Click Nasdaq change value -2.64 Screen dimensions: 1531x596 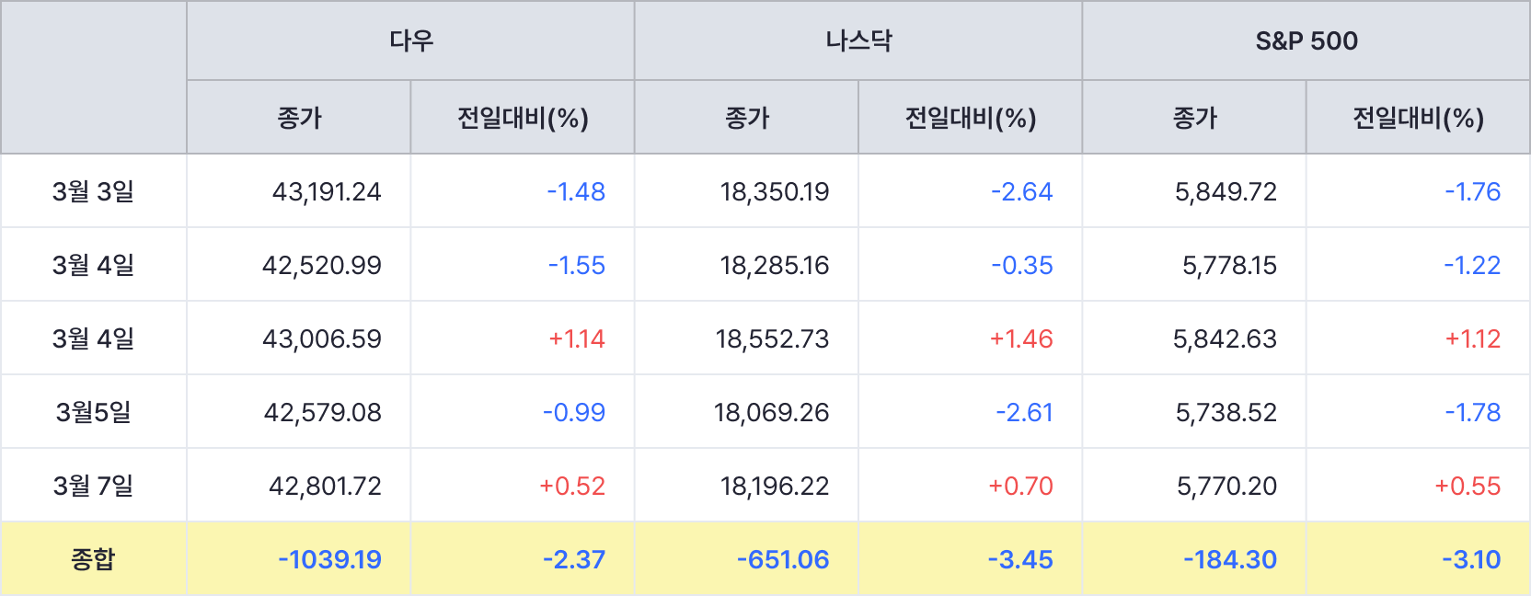(x=1021, y=191)
